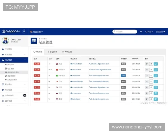Screen dimensions: 168x134
Task: Click the white outlined sync icon in ar row
Action: pyautogui.click(x=151, y=76)
